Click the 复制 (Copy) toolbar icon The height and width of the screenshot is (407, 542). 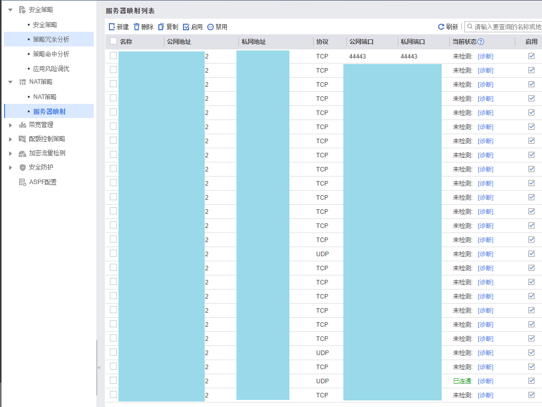(161, 27)
